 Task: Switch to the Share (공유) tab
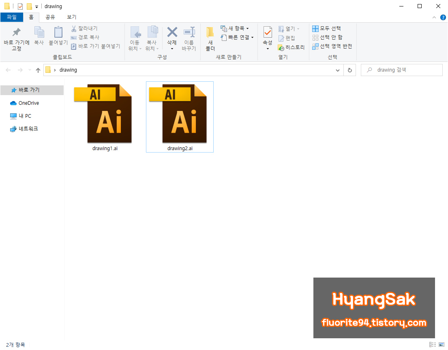click(50, 17)
